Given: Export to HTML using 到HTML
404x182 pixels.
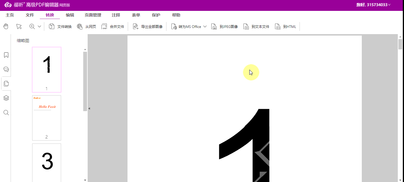Looking at the screenshot, I should (x=285, y=26).
